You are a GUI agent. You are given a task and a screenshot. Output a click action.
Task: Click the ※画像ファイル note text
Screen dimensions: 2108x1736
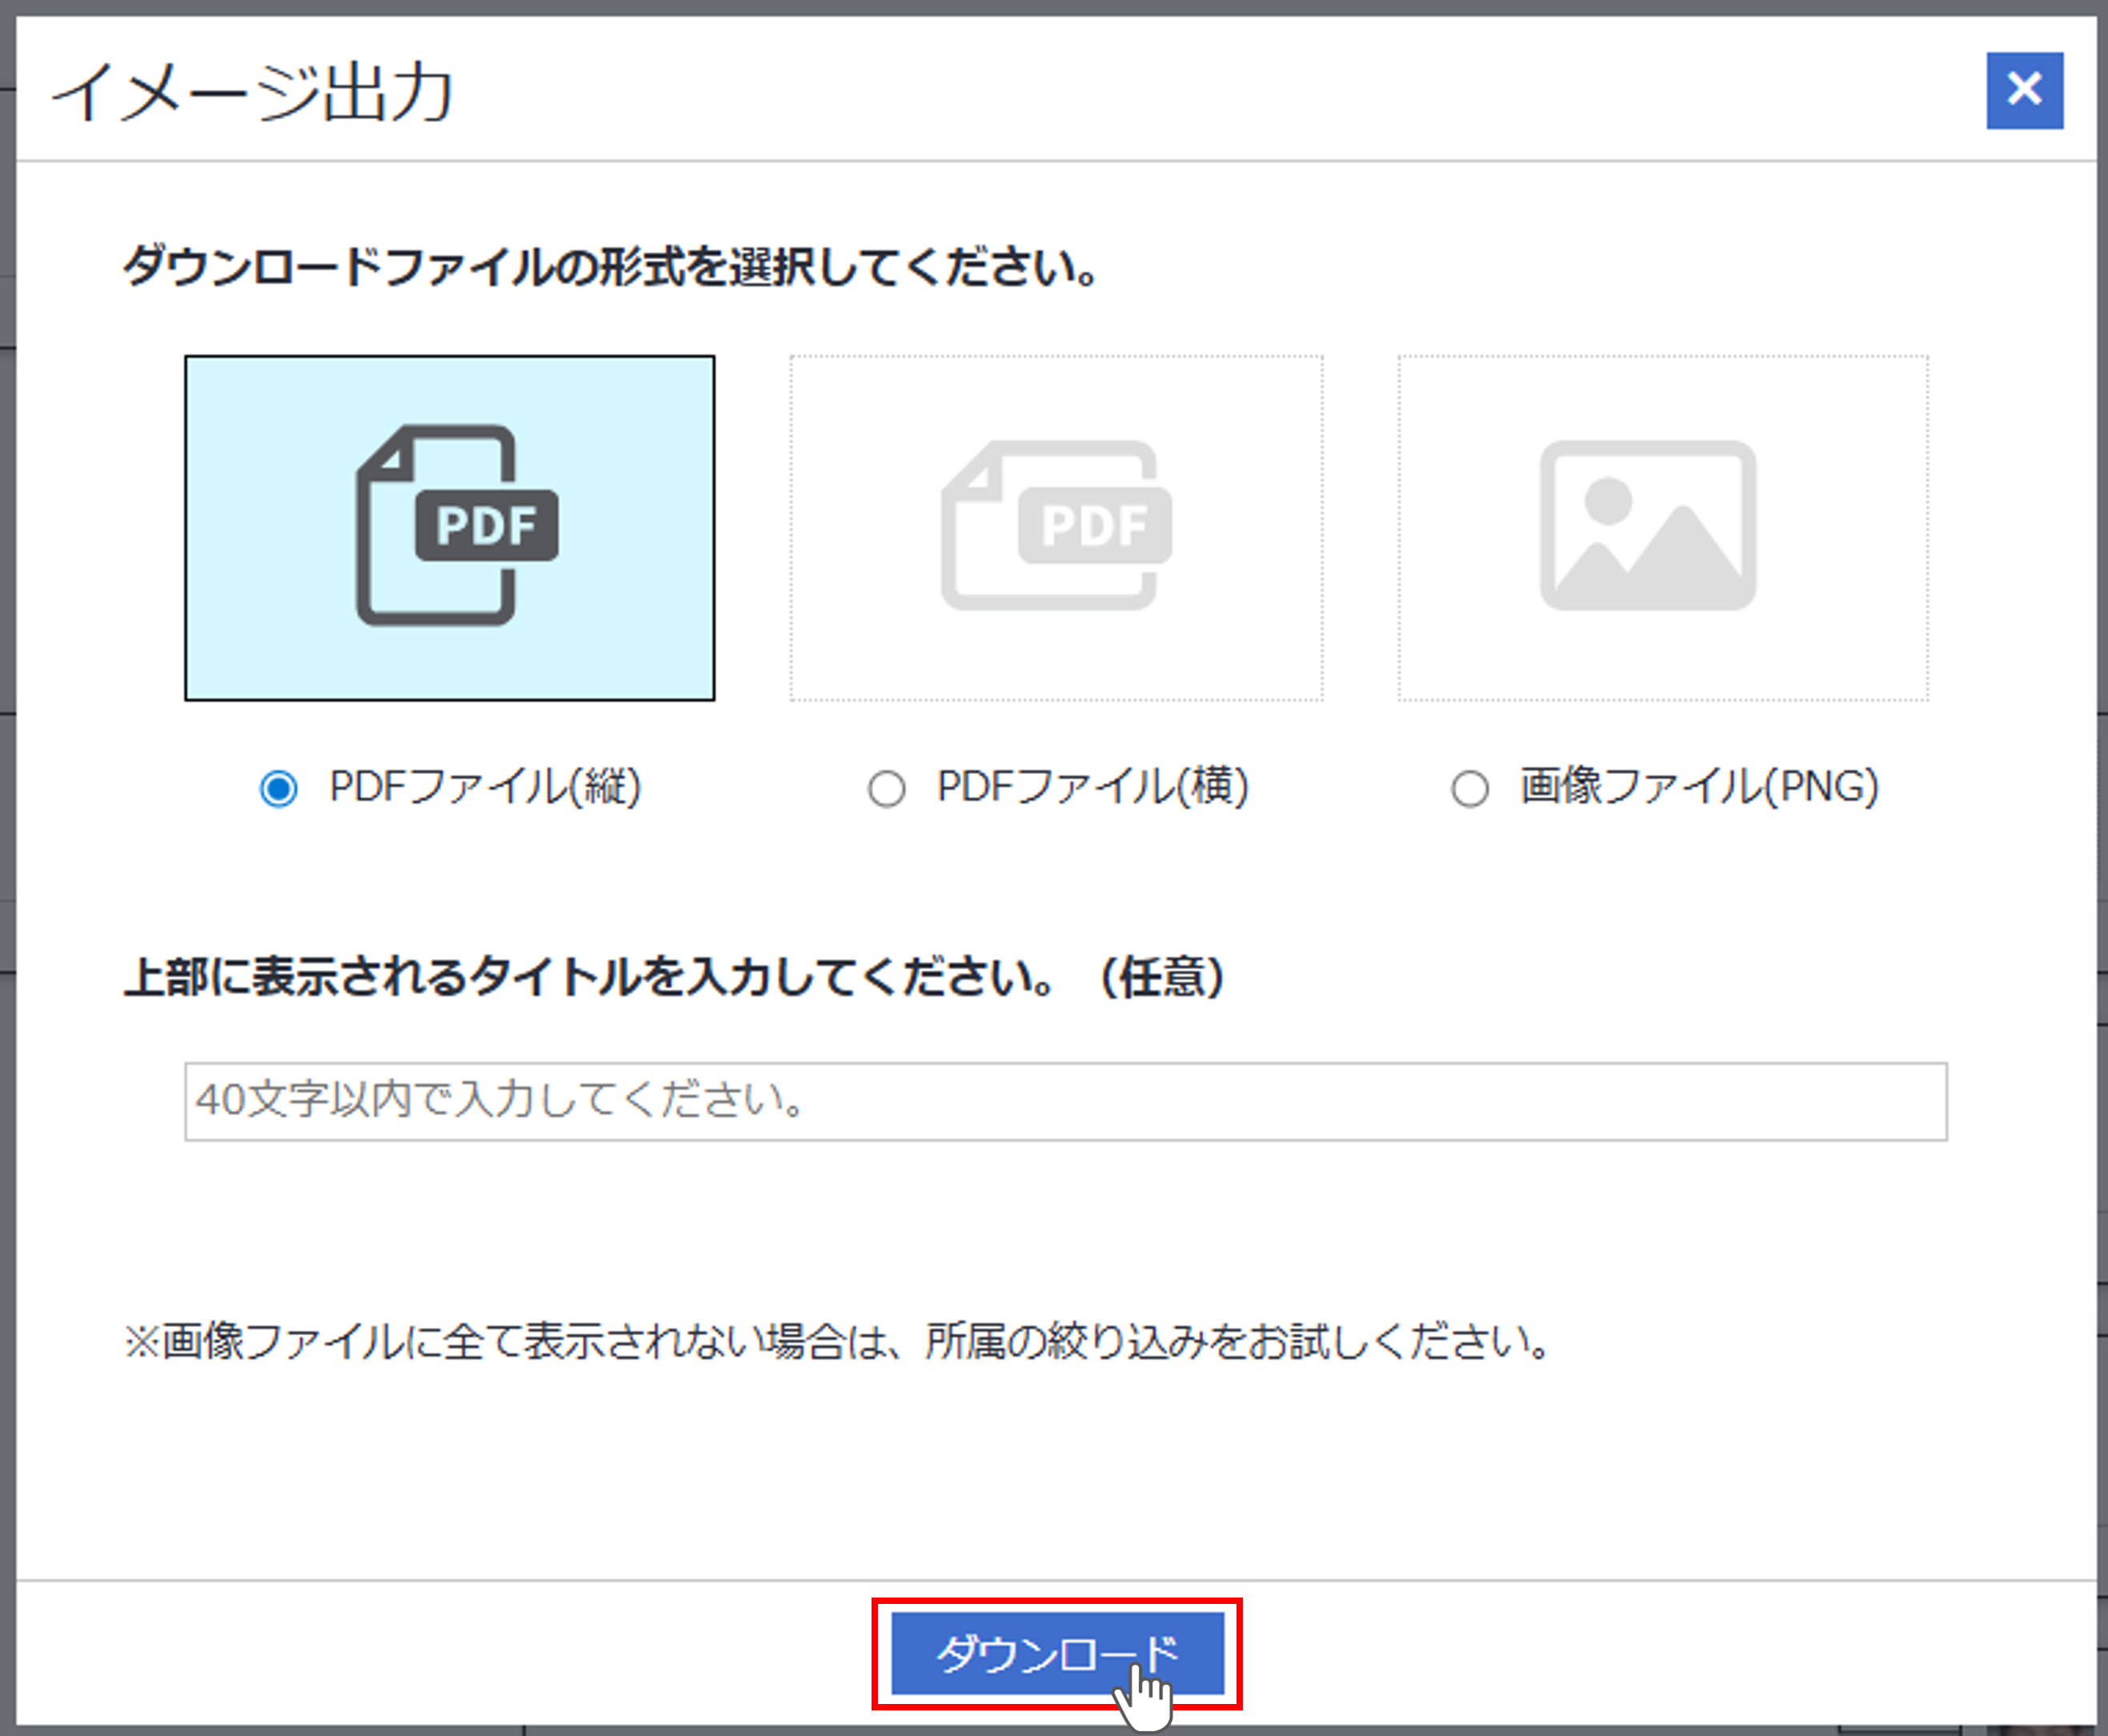836,1342
